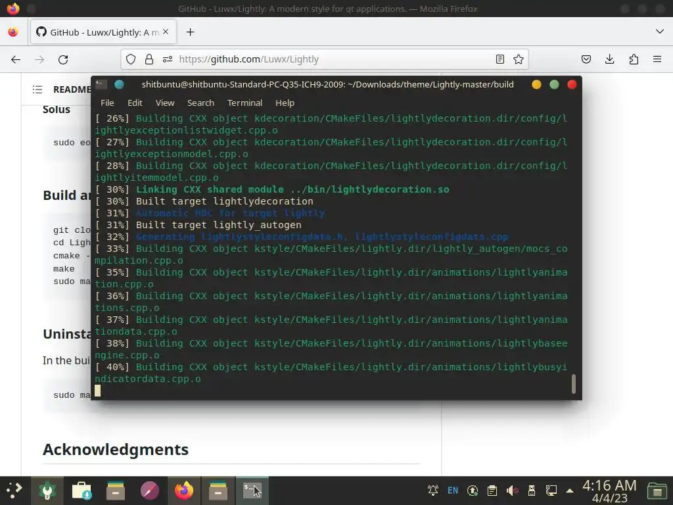Open the terminal Edit menu

pyautogui.click(x=135, y=103)
